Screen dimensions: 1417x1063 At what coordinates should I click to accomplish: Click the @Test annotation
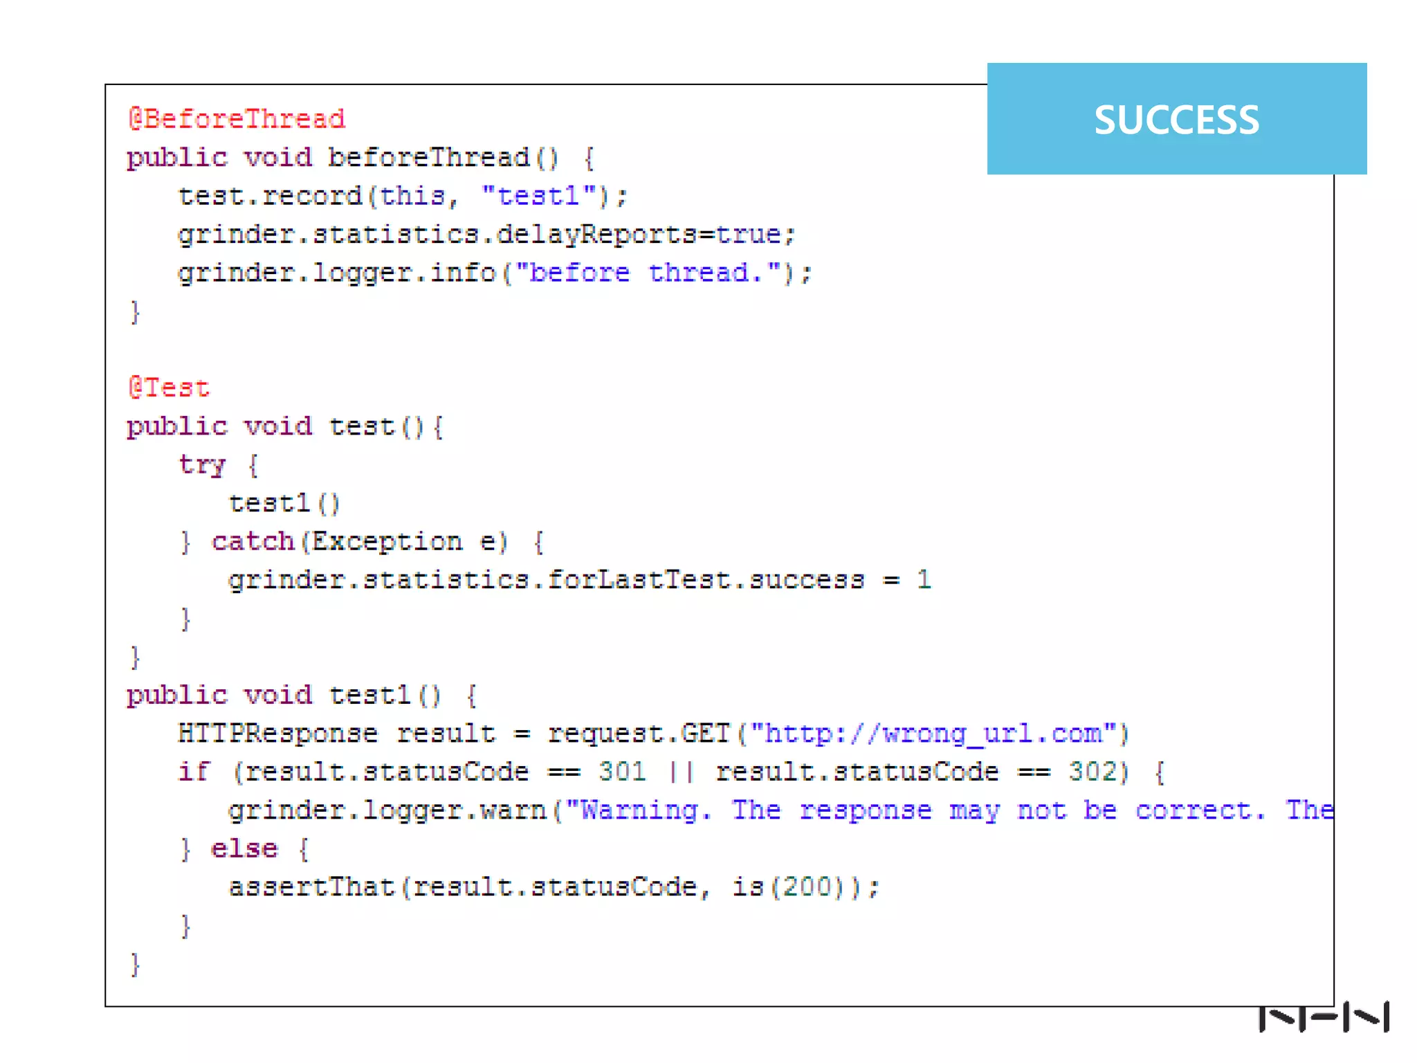coord(169,388)
